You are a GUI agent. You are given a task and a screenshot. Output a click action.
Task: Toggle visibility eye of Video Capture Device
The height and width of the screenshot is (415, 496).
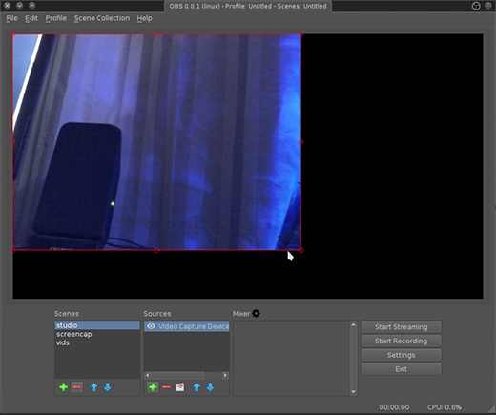[151, 326]
